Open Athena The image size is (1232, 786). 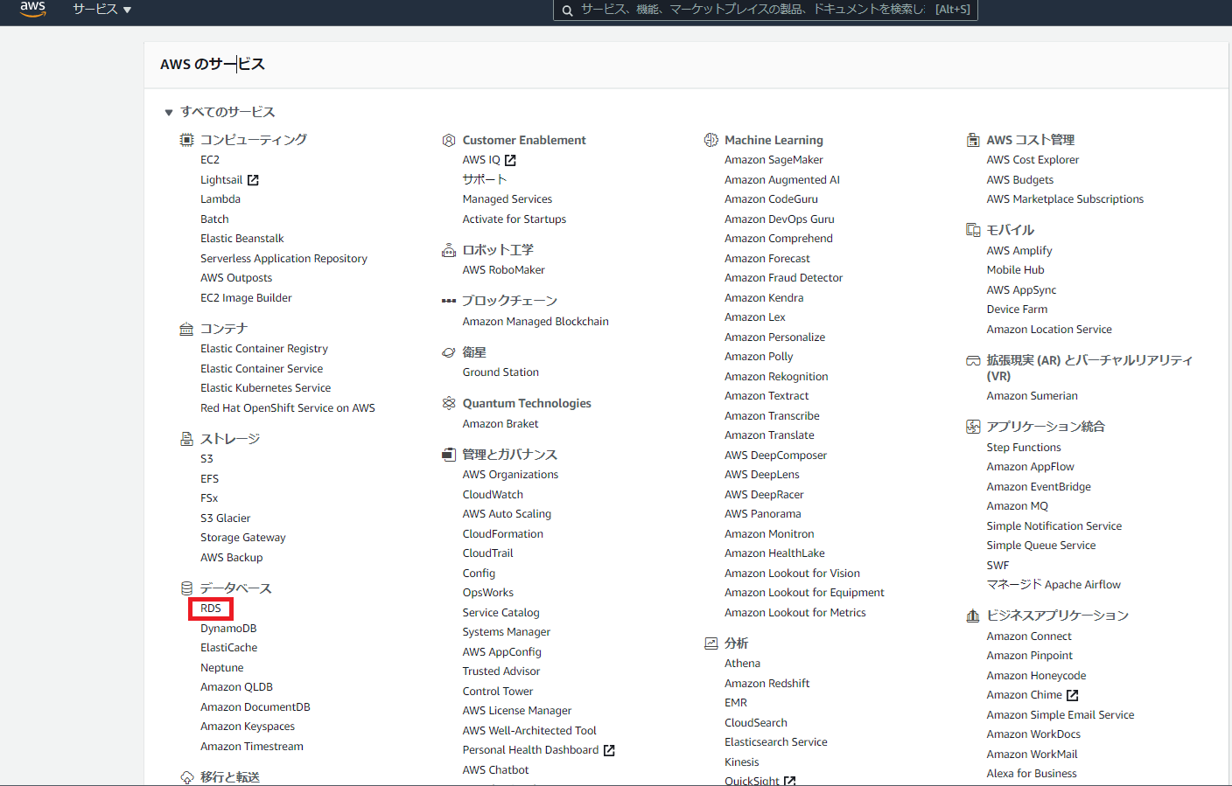click(742, 664)
